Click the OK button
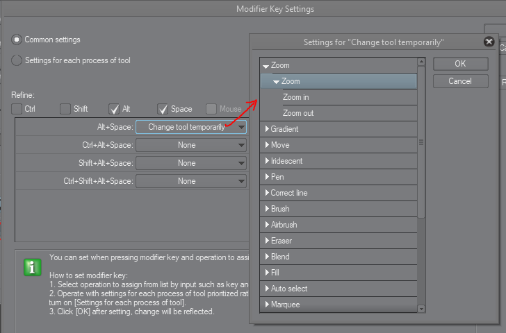Viewport: 506px width, 333px height. coord(460,64)
